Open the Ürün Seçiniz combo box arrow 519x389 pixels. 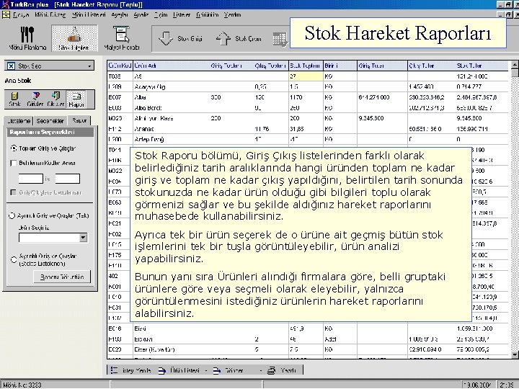coord(84,238)
